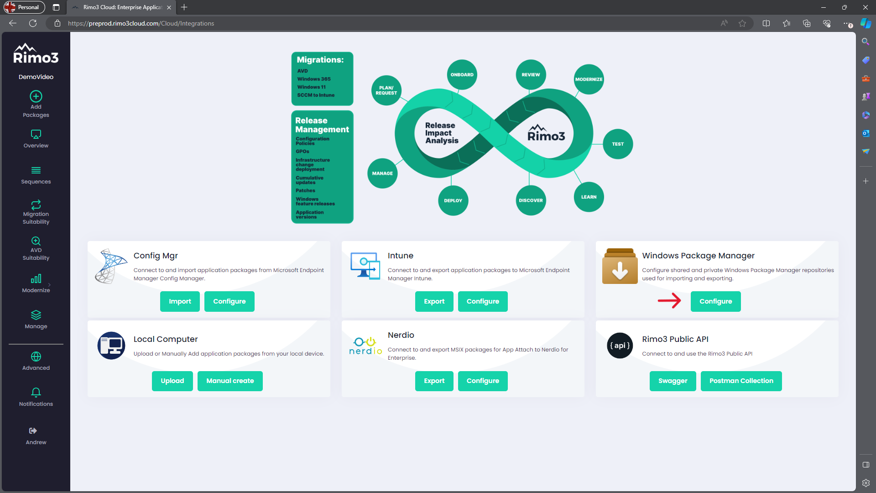876x493 pixels.
Task: Click the DemoVideo tenant name
Action: [x=36, y=77]
